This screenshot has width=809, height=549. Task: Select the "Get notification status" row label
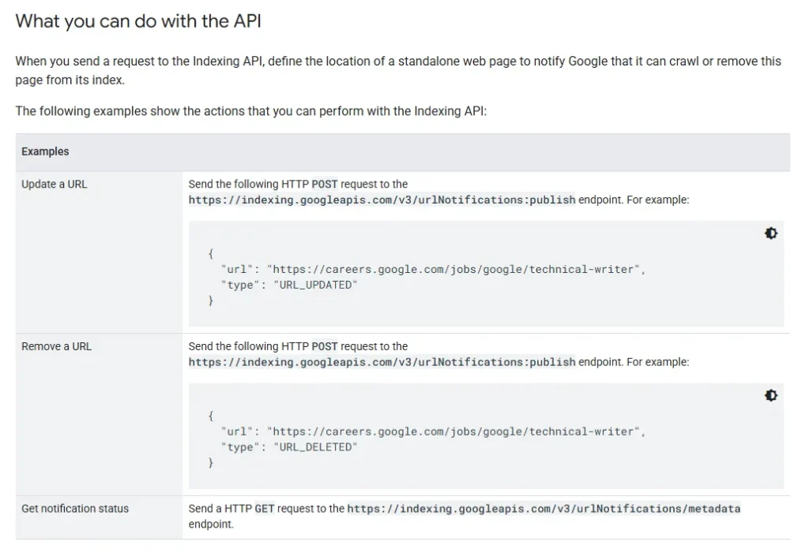point(75,509)
